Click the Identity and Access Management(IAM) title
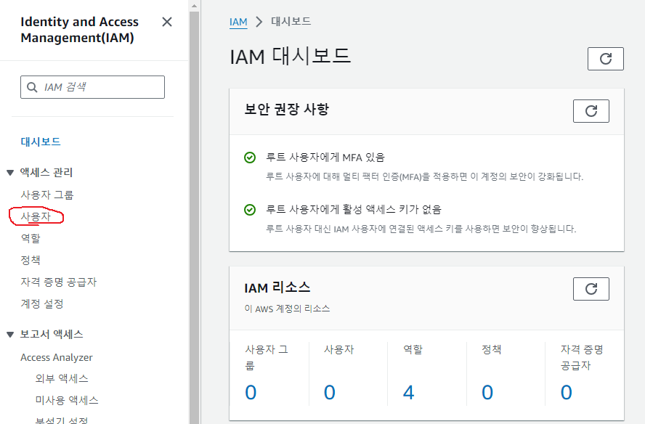645x424 pixels. click(x=79, y=30)
